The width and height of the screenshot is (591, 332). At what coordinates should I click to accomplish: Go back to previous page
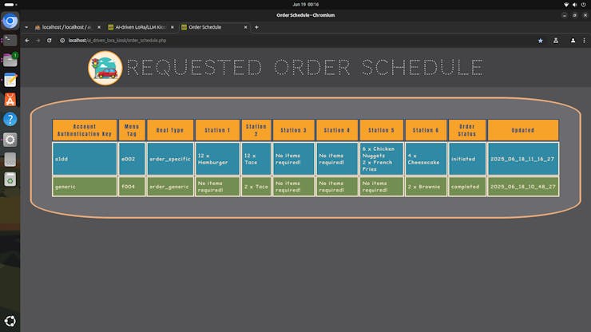coord(27,40)
